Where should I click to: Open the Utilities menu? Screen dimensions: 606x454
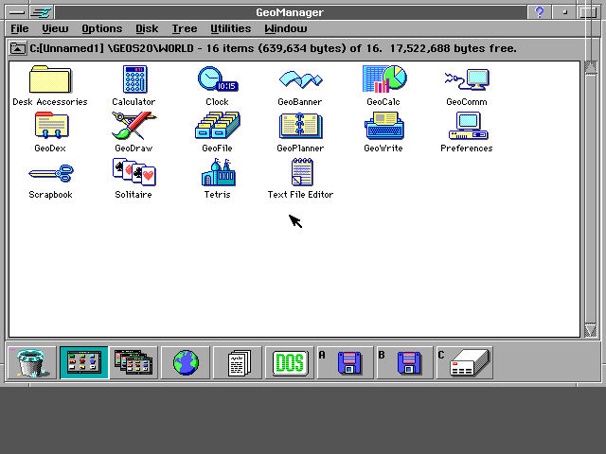pyautogui.click(x=230, y=29)
